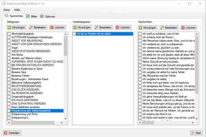
Task: Click the red X icon on Schließen
Action: 6,133
